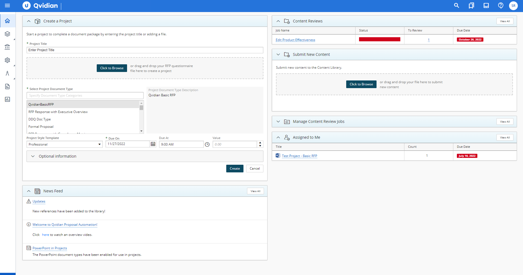Open Edit Product Effectiveness job link
Viewport: 523px width, 275px height.
pyautogui.click(x=295, y=40)
